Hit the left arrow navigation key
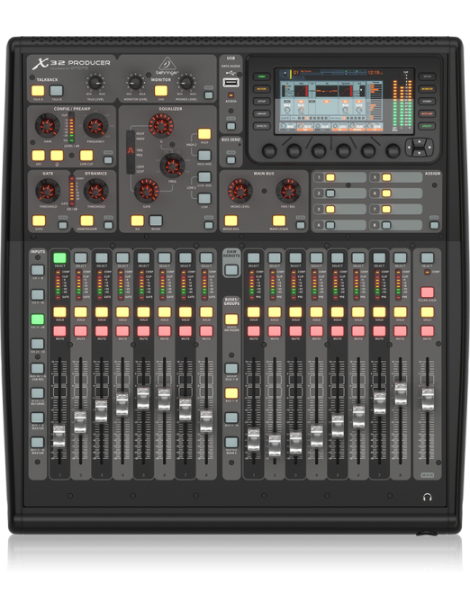 pos(409,148)
